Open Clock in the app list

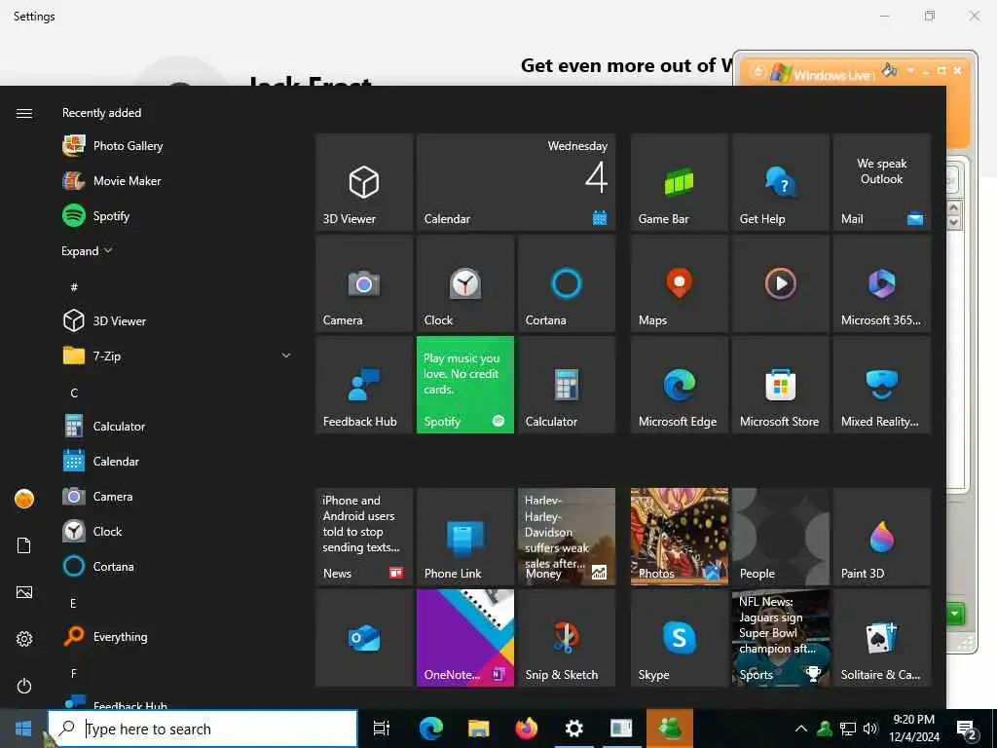click(x=177, y=531)
